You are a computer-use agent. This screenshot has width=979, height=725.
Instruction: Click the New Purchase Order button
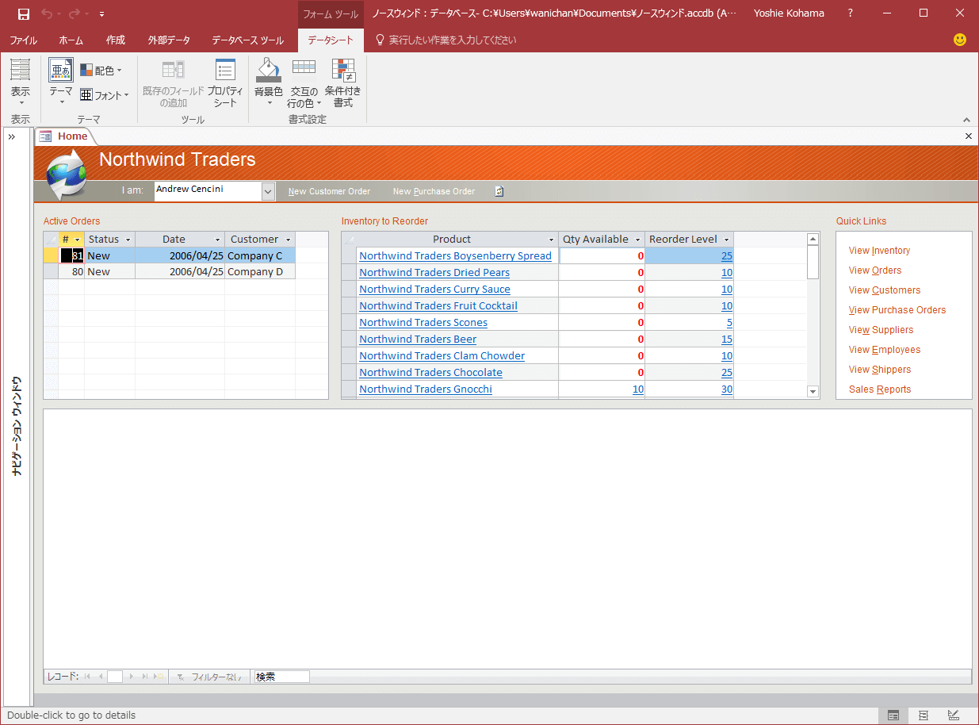point(434,191)
